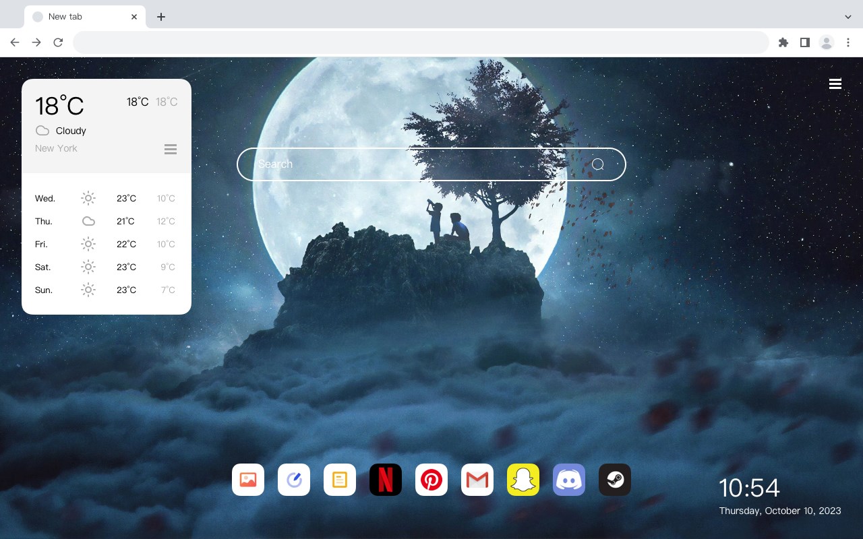
Task: Click Thursday's 21°C high temperature
Action: [x=125, y=221]
